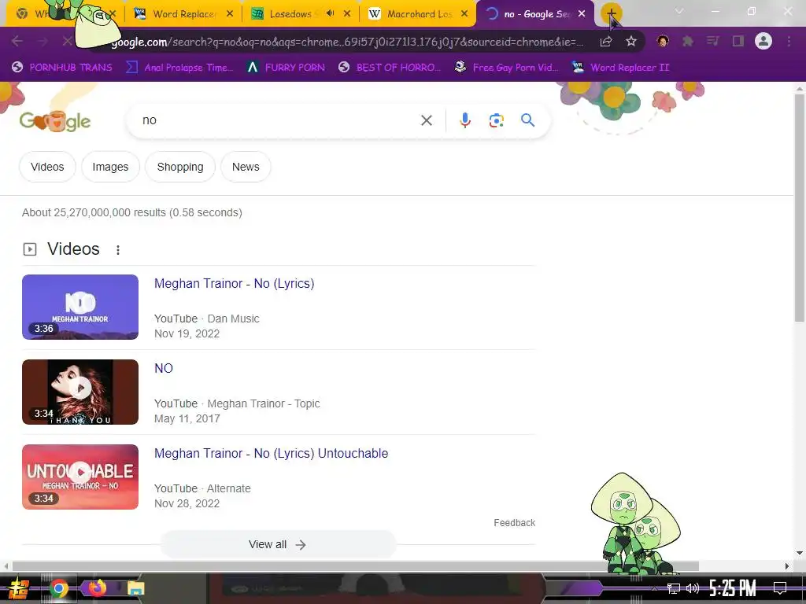This screenshot has width=806, height=604.
Task: Open the Chrome profile avatar
Action: pos(763,41)
